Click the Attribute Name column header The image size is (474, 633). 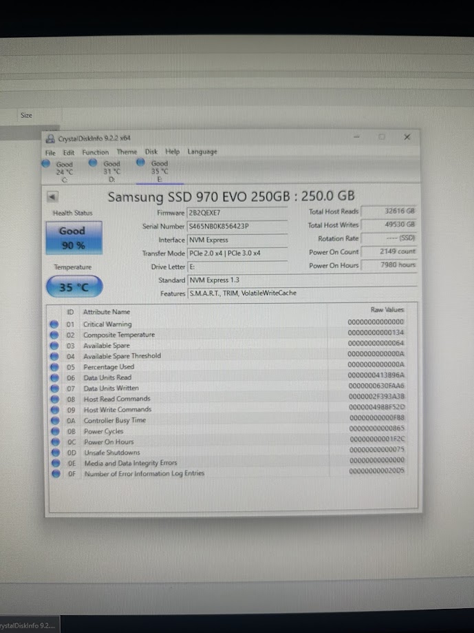[107, 311]
